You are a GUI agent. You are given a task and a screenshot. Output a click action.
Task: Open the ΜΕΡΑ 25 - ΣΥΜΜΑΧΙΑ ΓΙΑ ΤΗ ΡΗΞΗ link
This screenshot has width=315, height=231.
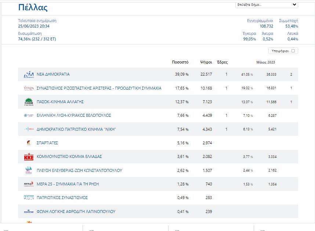click(x=68, y=184)
